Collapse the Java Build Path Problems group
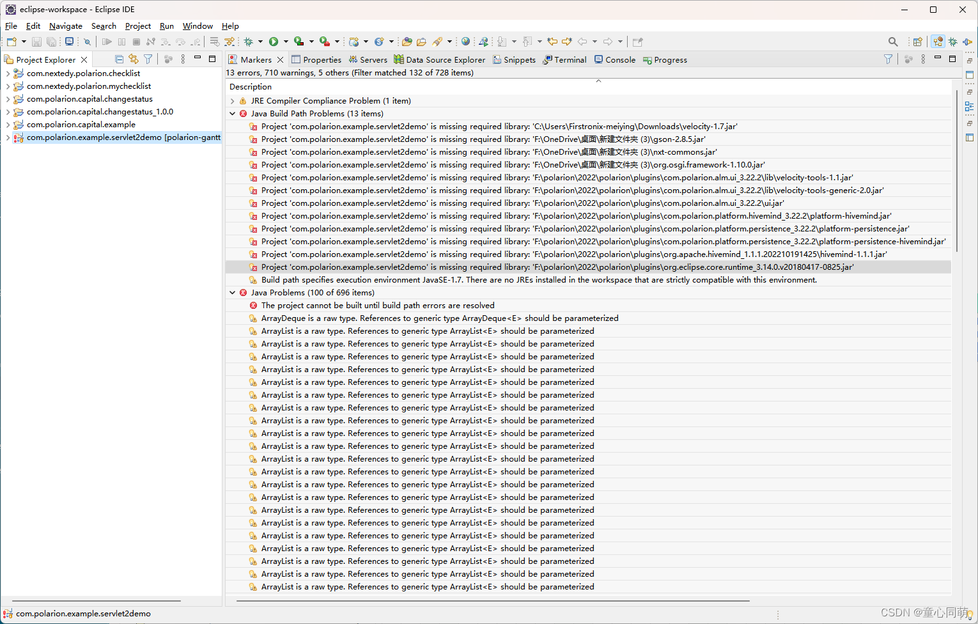The image size is (978, 624). (233, 114)
